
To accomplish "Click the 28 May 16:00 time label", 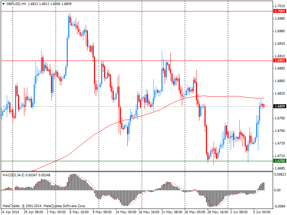I will (x=218, y=212).
